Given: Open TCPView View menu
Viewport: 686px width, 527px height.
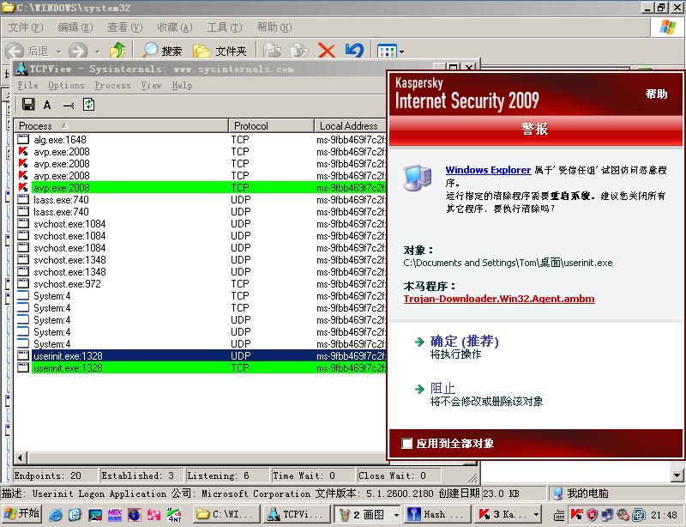Looking at the screenshot, I should 151,86.
